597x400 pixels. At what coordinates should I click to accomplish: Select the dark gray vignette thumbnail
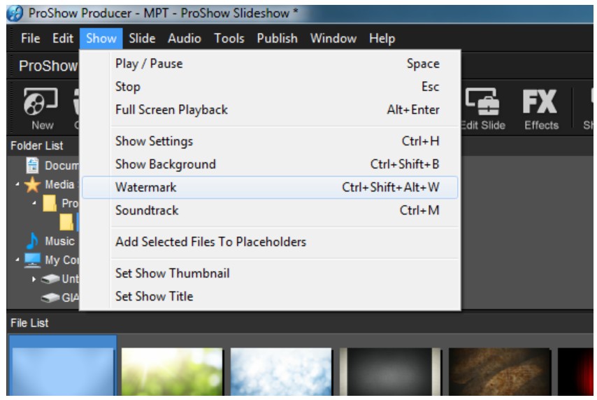tap(390, 371)
